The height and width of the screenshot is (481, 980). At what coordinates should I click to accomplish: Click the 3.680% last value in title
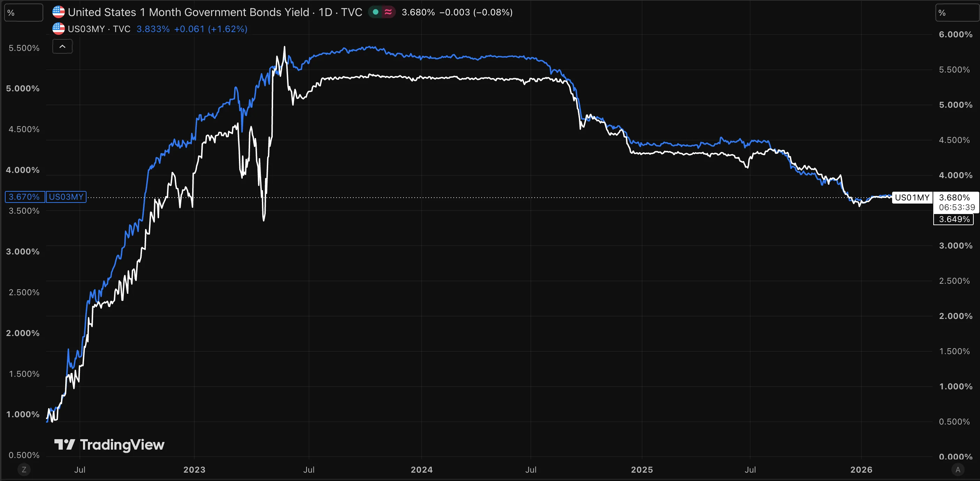click(418, 12)
